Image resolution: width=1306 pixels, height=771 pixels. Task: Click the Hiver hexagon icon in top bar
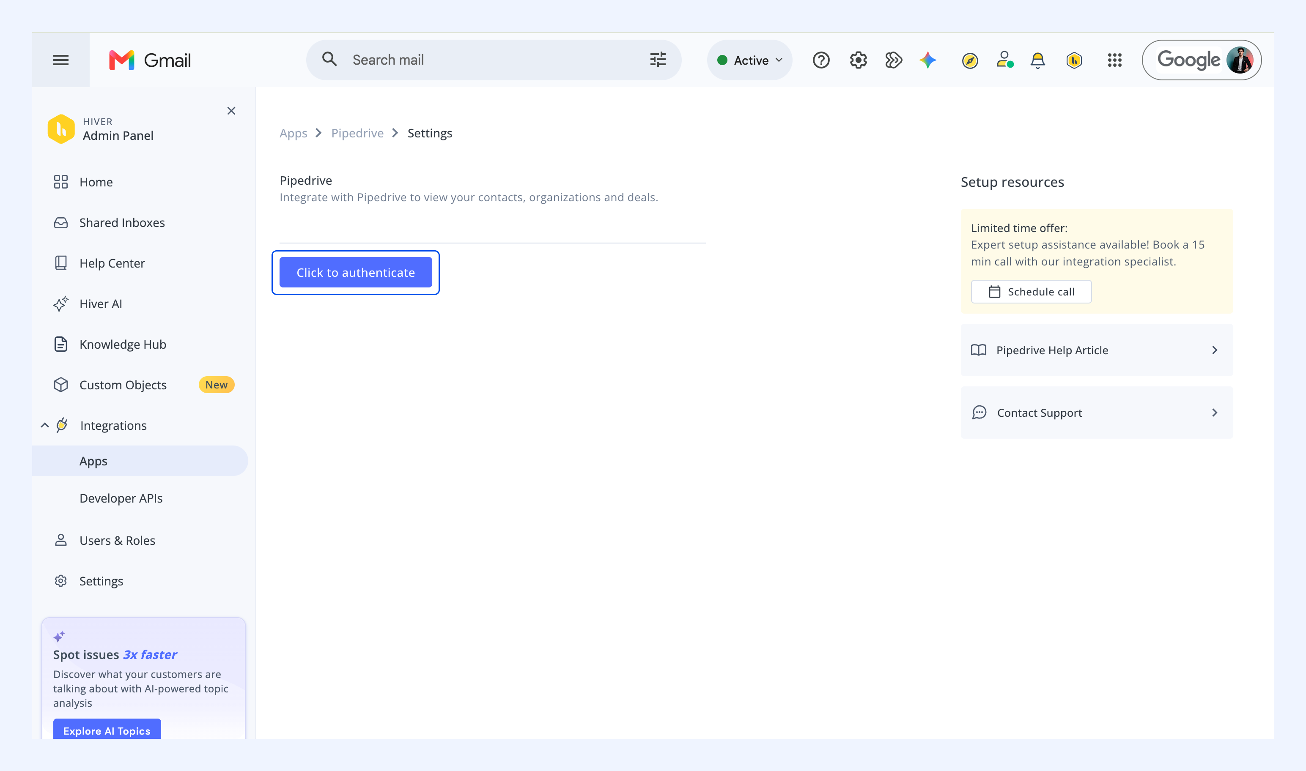coord(1074,60)
